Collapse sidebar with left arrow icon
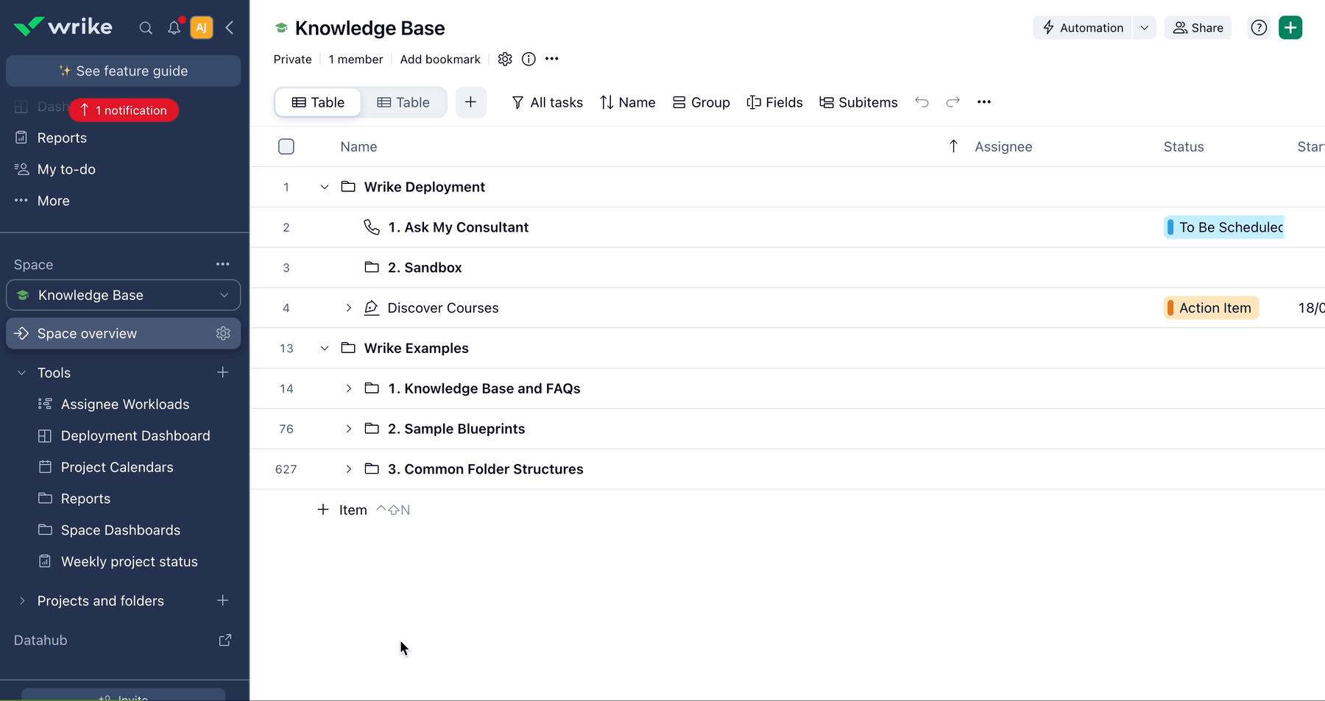Viewport: 1325px width, 701px height. pos(230,28)
